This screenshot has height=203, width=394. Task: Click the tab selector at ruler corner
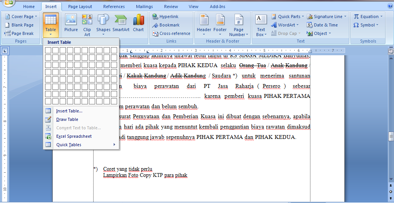click(5, 51)
